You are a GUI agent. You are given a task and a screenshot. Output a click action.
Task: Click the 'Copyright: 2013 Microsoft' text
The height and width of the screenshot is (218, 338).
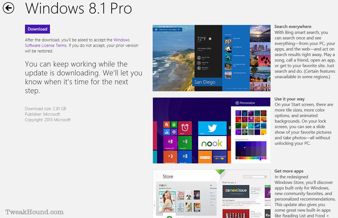pos(48,120)
